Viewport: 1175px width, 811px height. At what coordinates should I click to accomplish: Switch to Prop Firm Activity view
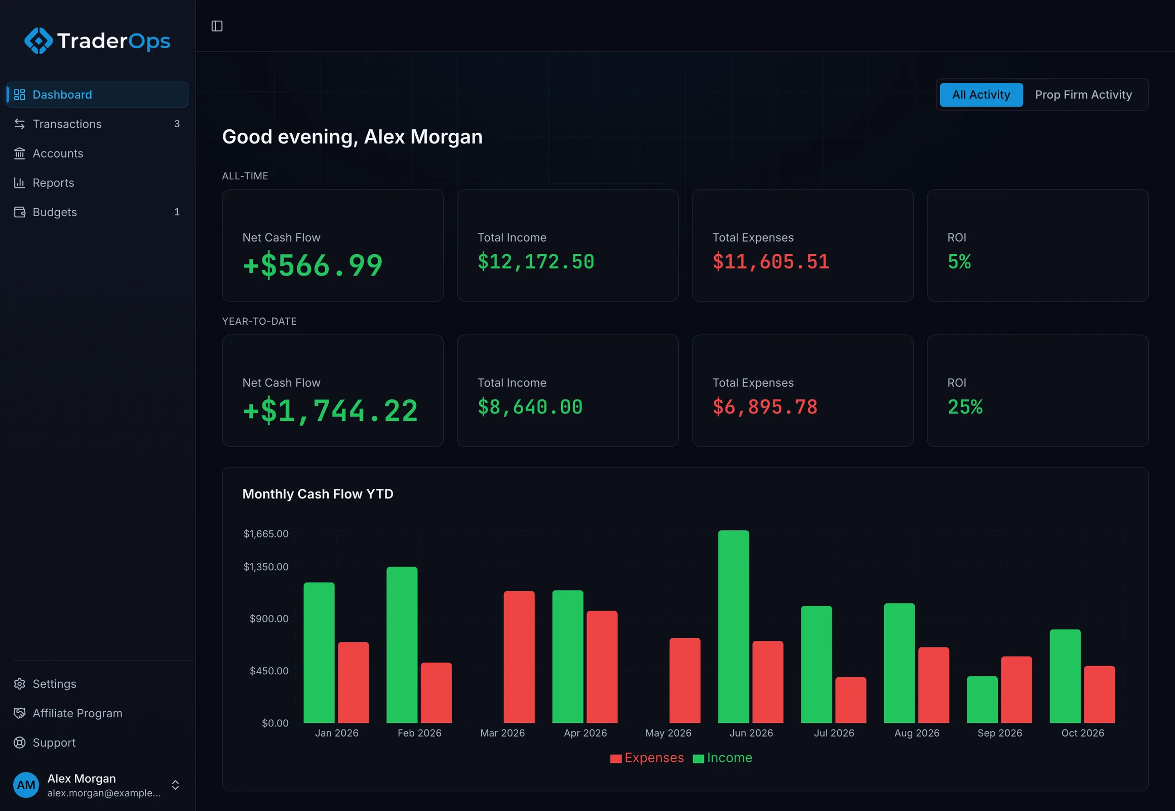click(x=1083, y=95)
